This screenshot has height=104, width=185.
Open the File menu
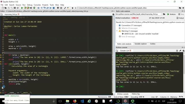[x=2, y=5]
